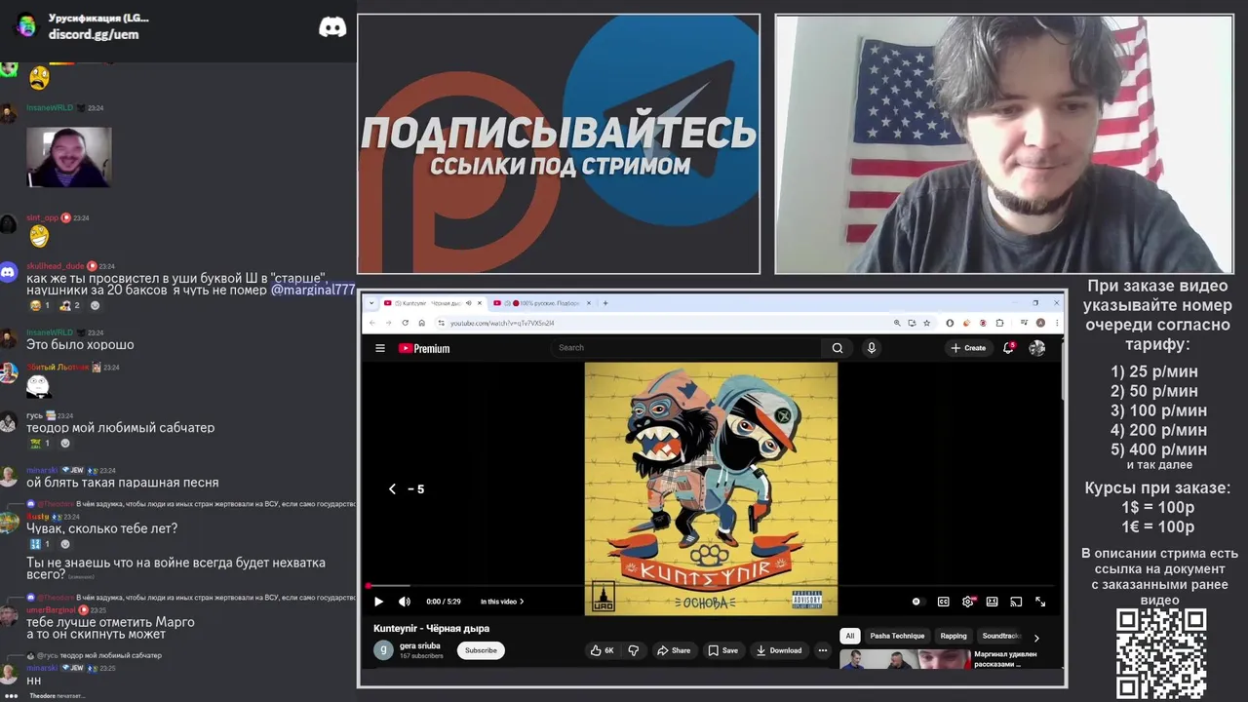
Task: Select the 'Rapping' filter chip
Action: (954, 636)
